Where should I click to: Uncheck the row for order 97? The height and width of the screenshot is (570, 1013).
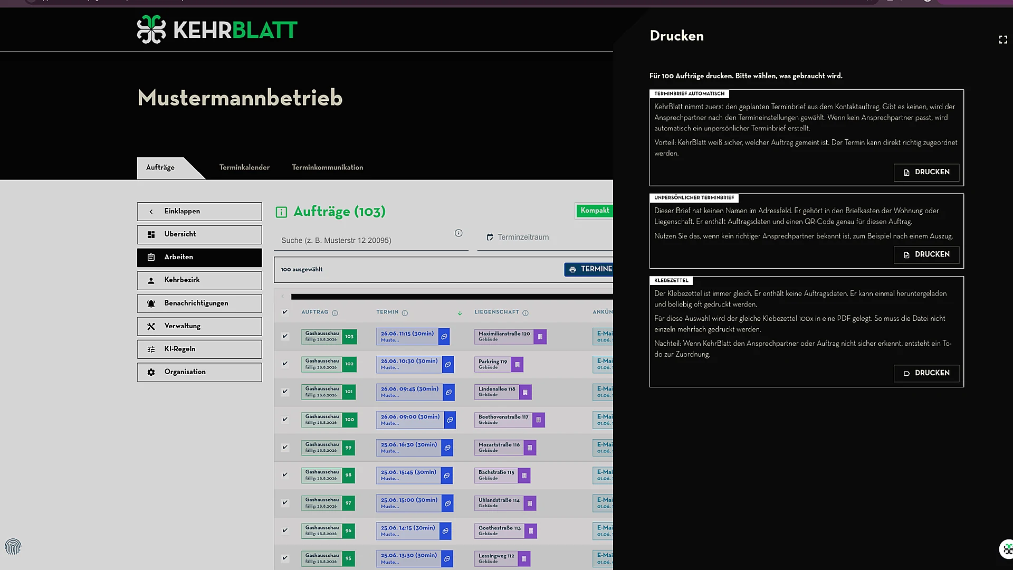285,502
